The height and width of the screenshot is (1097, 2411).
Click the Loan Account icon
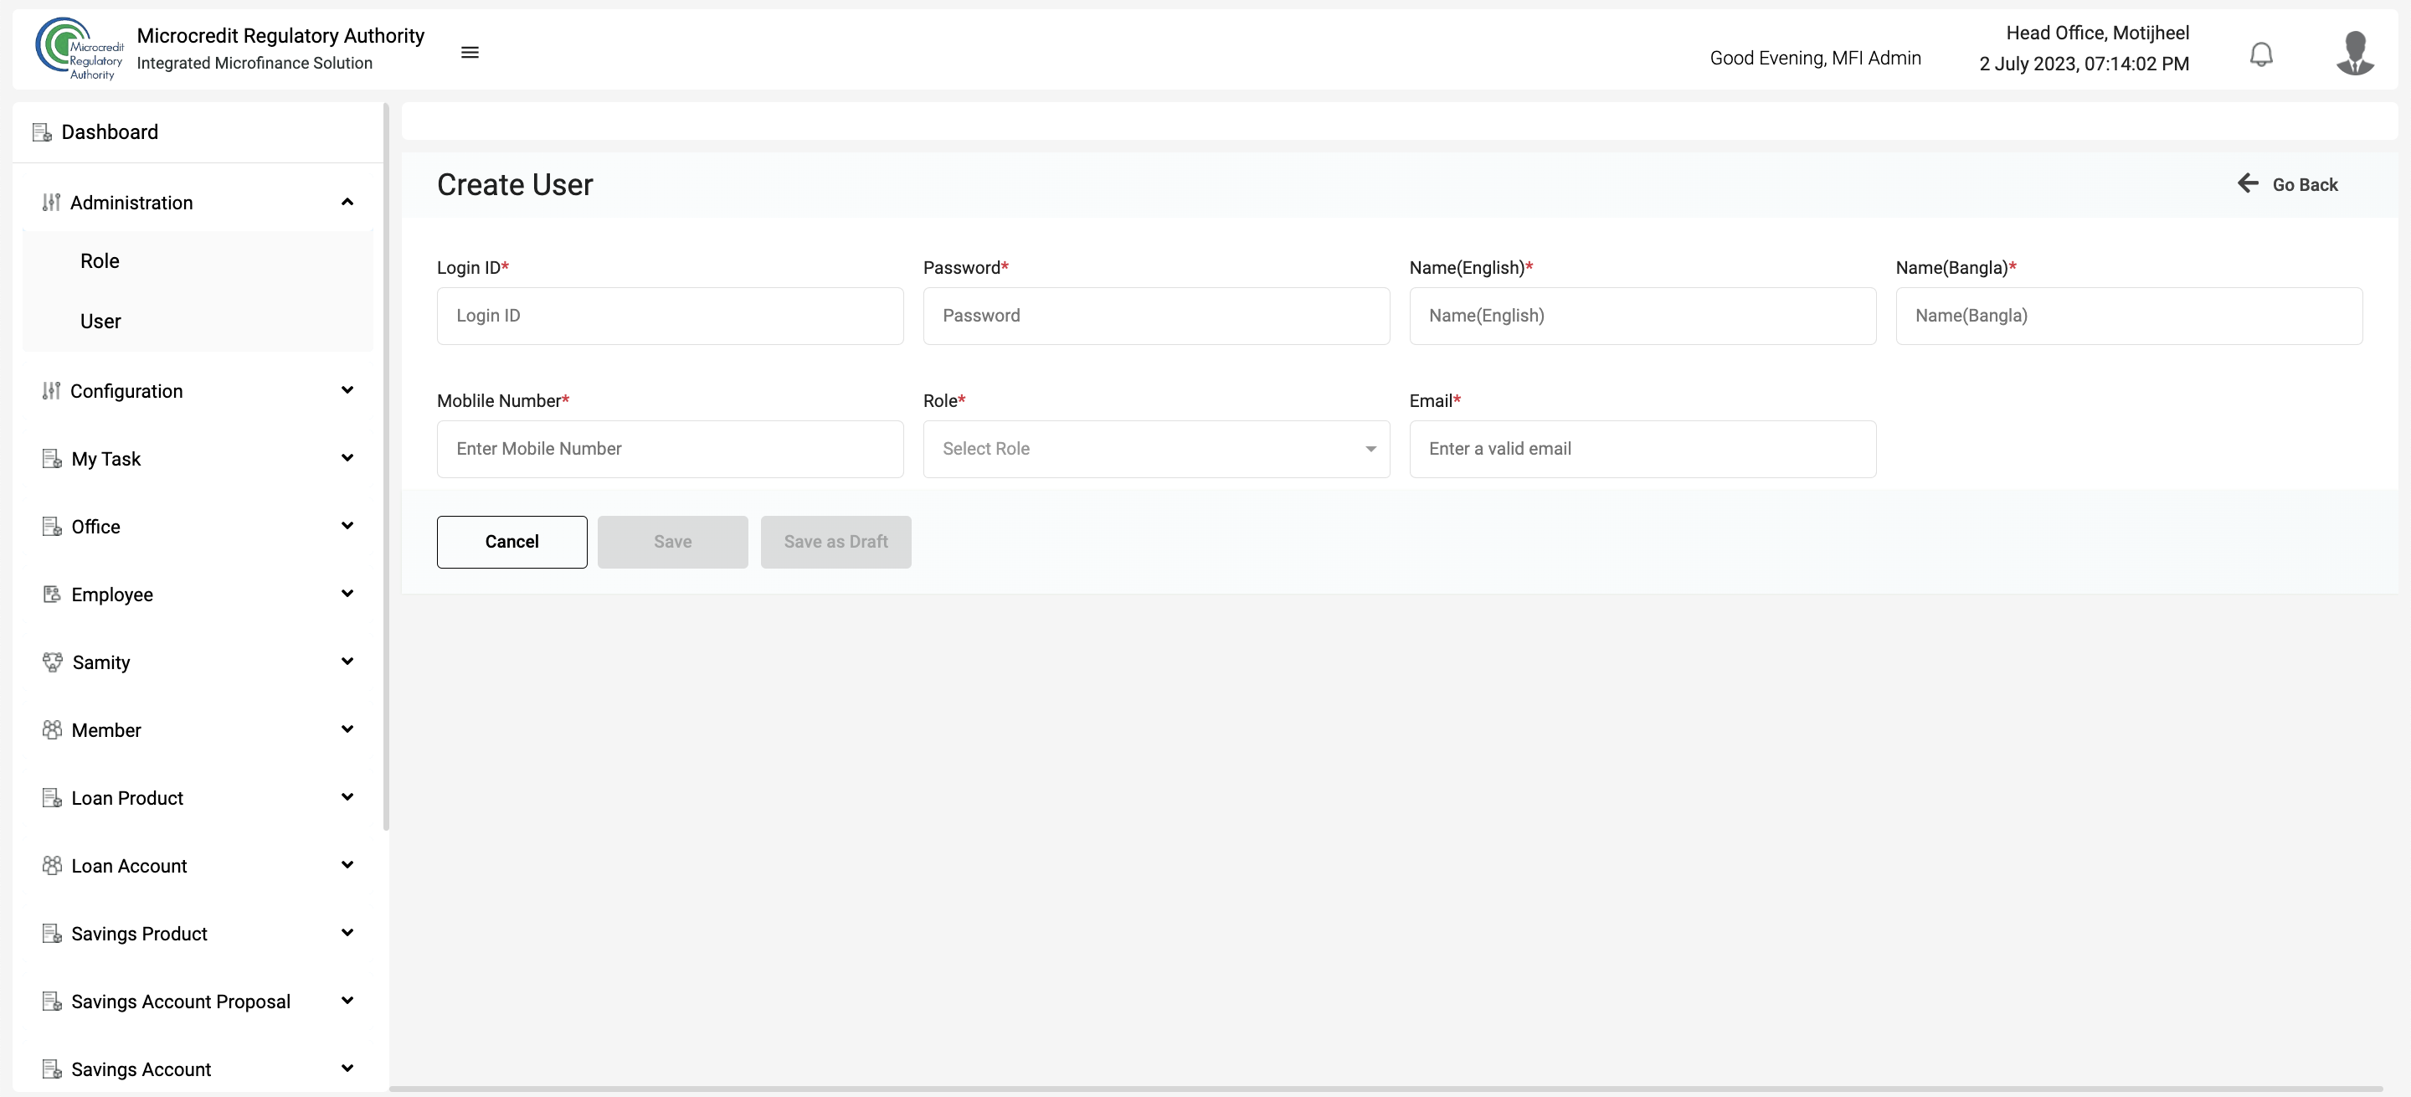(53, 866)
